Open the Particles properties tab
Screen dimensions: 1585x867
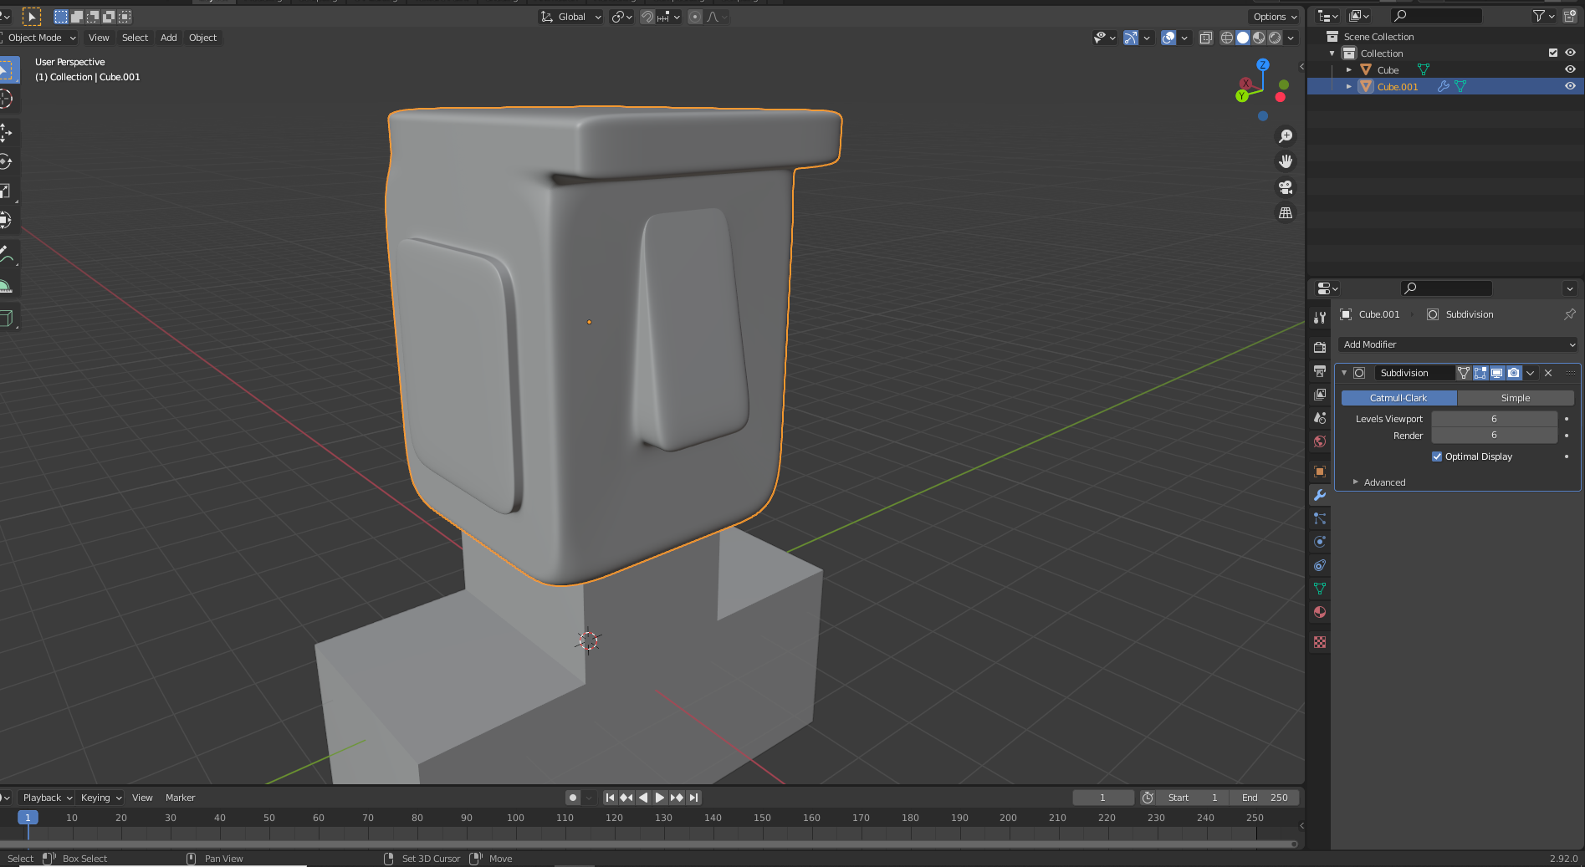[1320, 518]
